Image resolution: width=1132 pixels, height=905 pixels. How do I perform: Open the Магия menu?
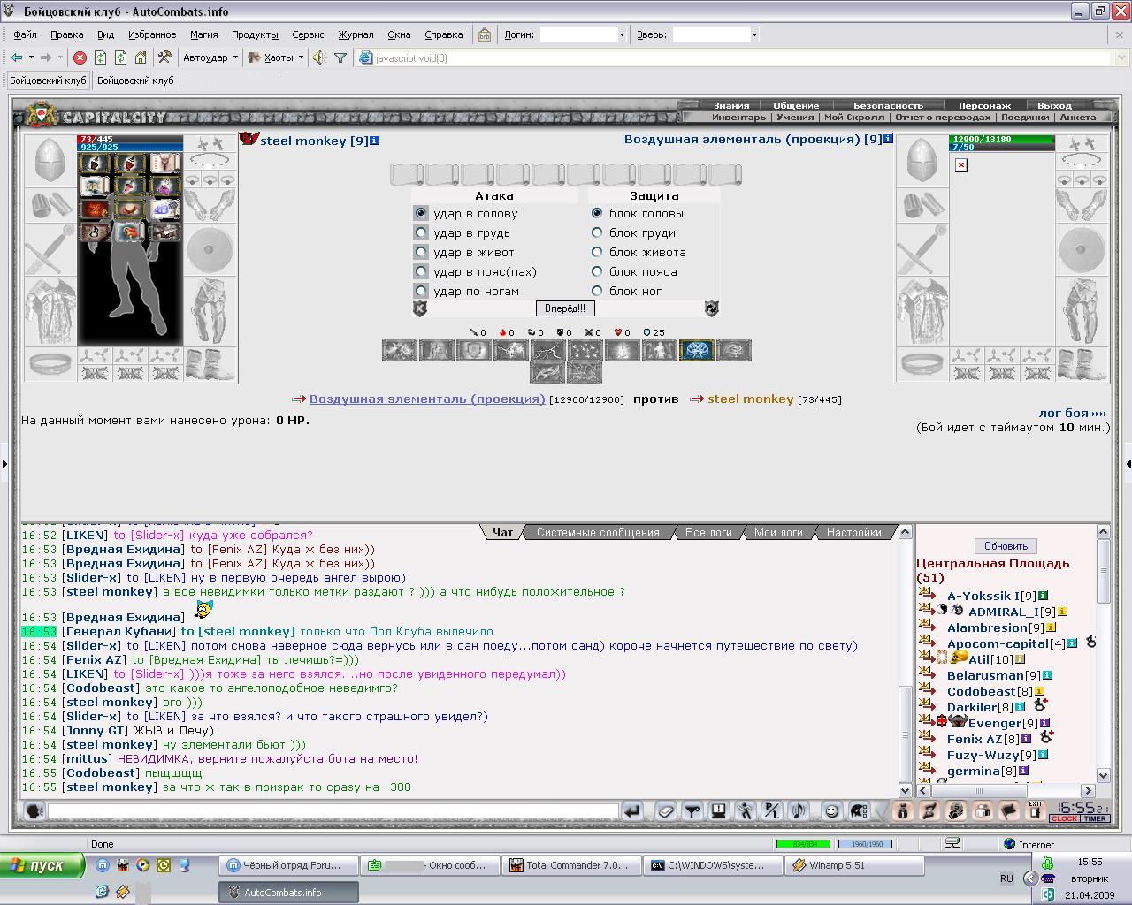pos(203,34)
